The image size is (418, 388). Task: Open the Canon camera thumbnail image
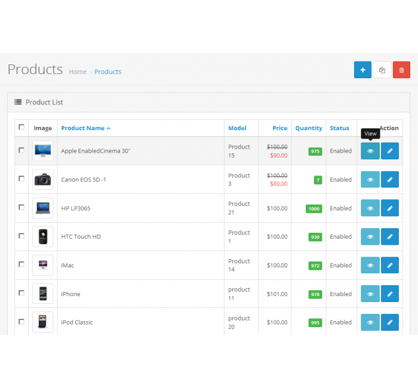[43, 179]
